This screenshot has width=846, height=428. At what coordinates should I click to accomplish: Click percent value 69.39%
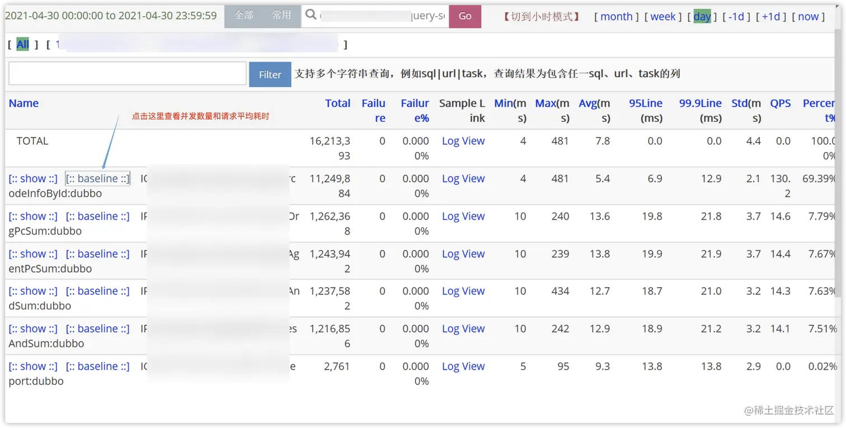(819, 179)
